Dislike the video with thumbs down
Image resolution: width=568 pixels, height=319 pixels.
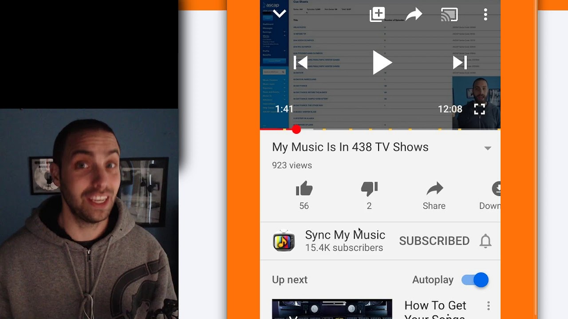(369, 189)
